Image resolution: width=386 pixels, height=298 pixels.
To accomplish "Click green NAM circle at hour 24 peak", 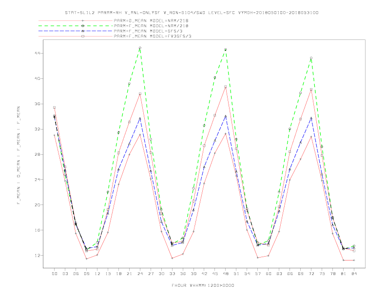I will pos(140,48).
